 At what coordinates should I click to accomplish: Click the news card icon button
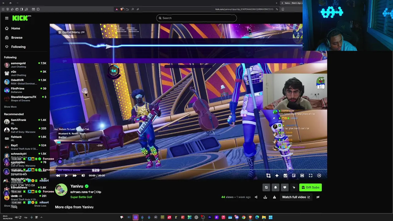(266, 188)
